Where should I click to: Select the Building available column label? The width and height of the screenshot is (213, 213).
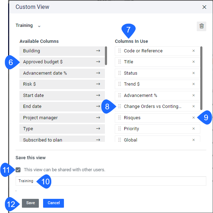tap(31, 51)
